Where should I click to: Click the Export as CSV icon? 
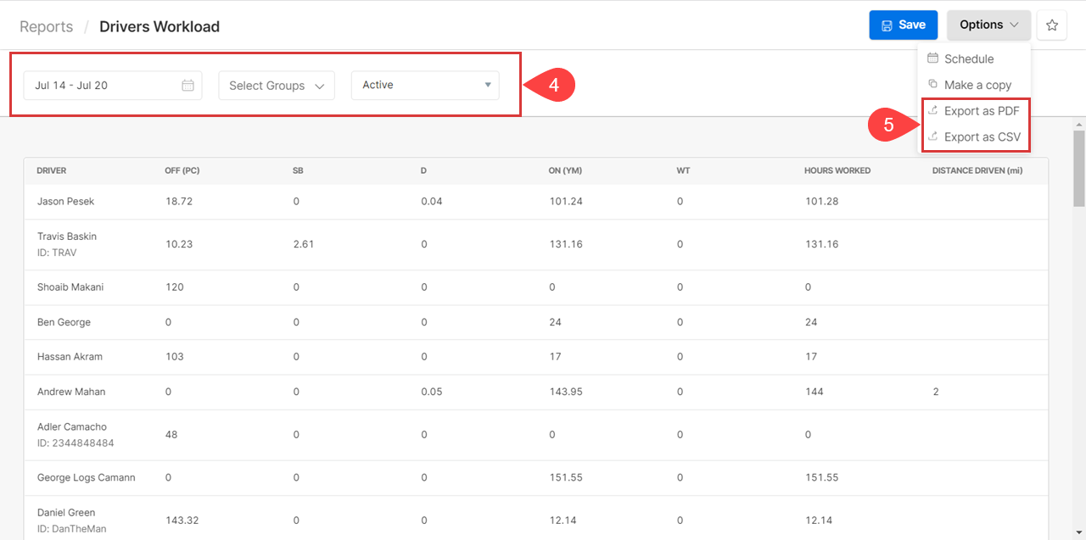(x=932, y=137)
